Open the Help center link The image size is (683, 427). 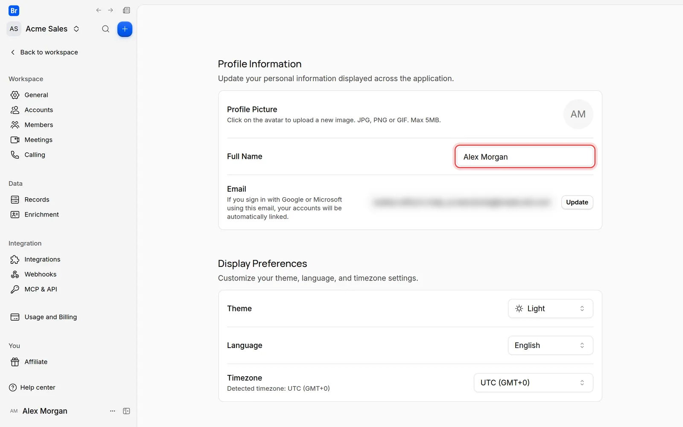32,387
